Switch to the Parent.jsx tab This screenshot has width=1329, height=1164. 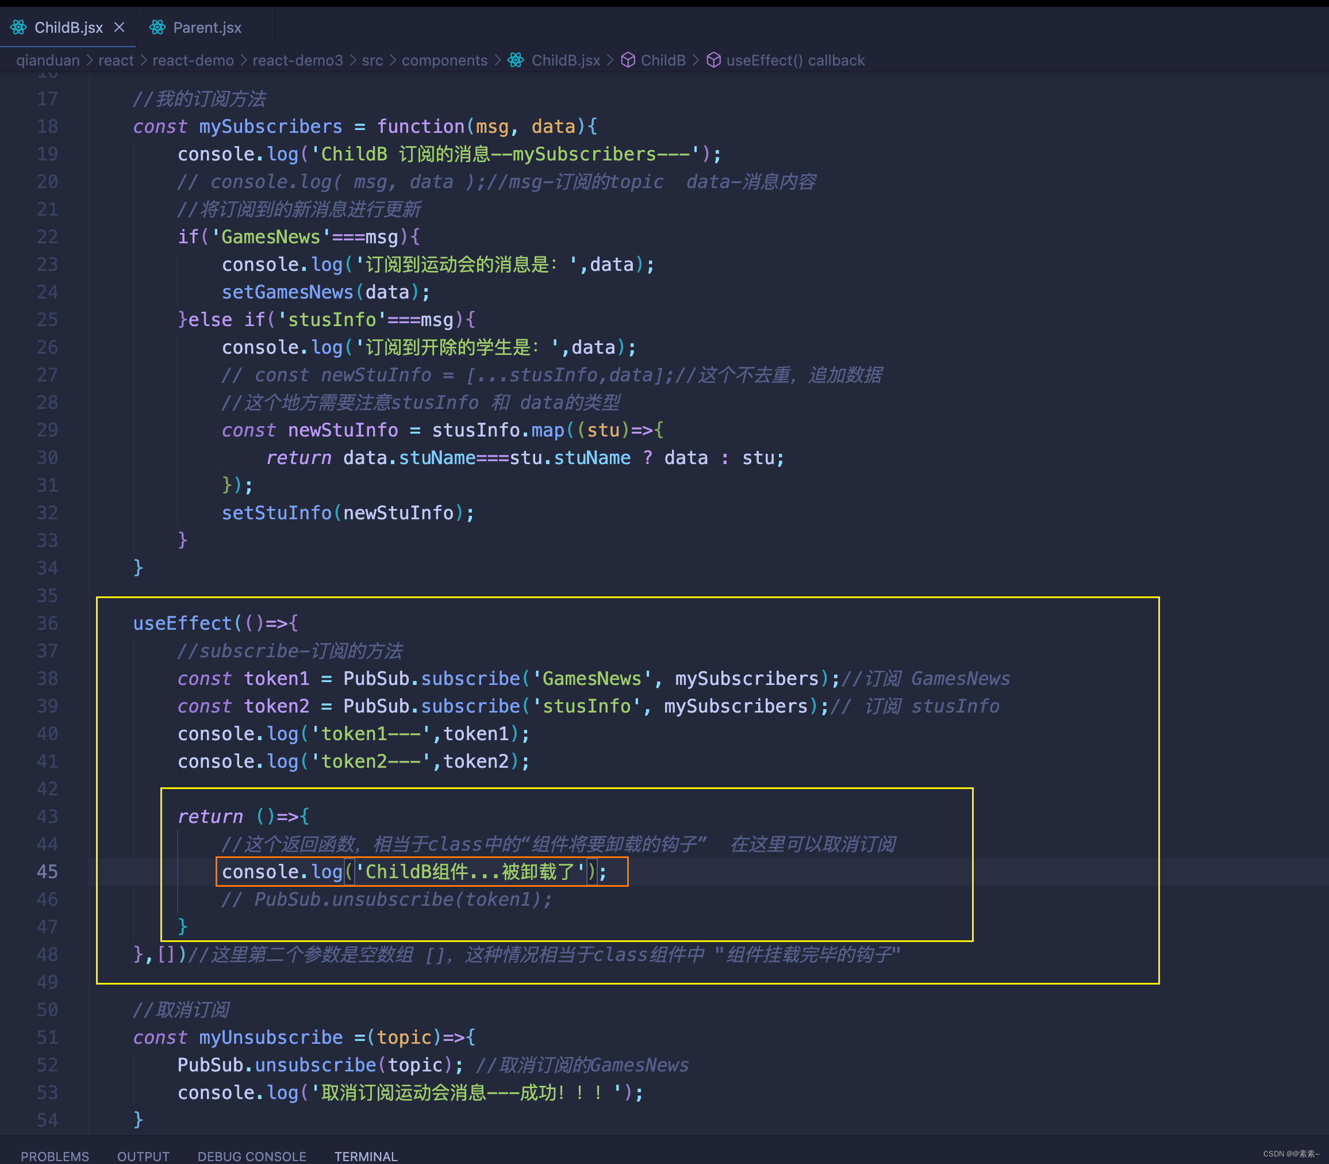pos(206,27)
